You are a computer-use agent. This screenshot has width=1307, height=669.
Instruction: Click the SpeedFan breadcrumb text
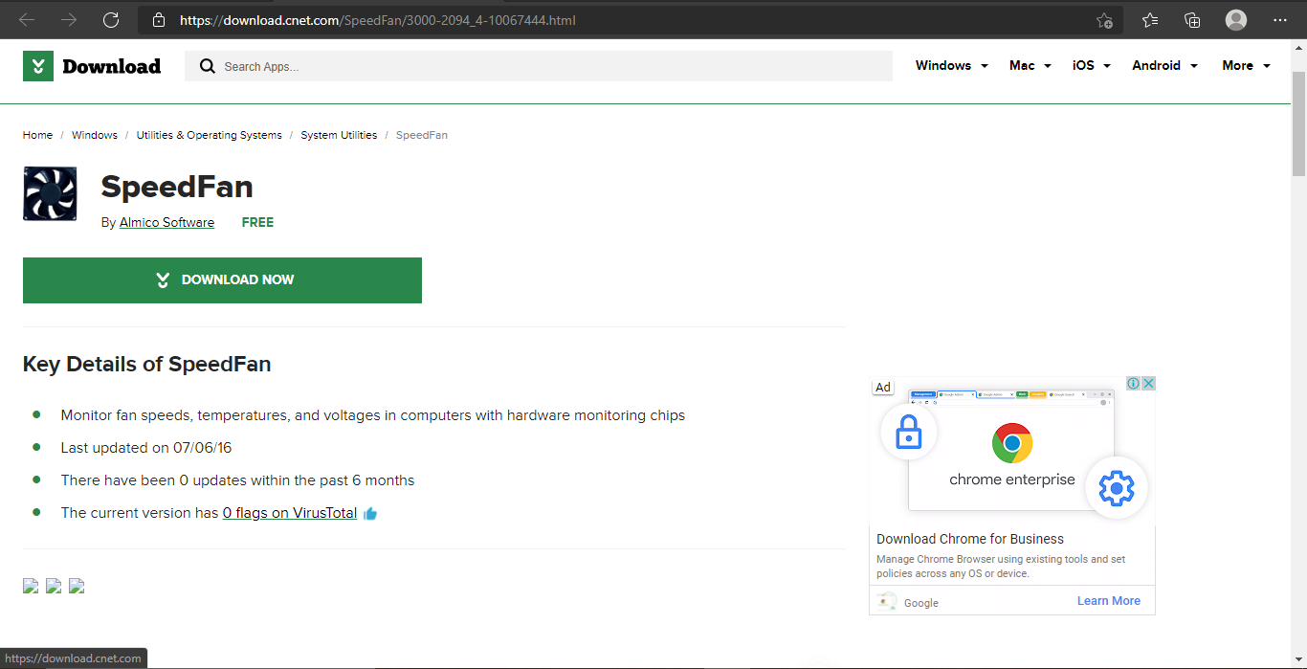pyautogui.click(x=422, y=135)
